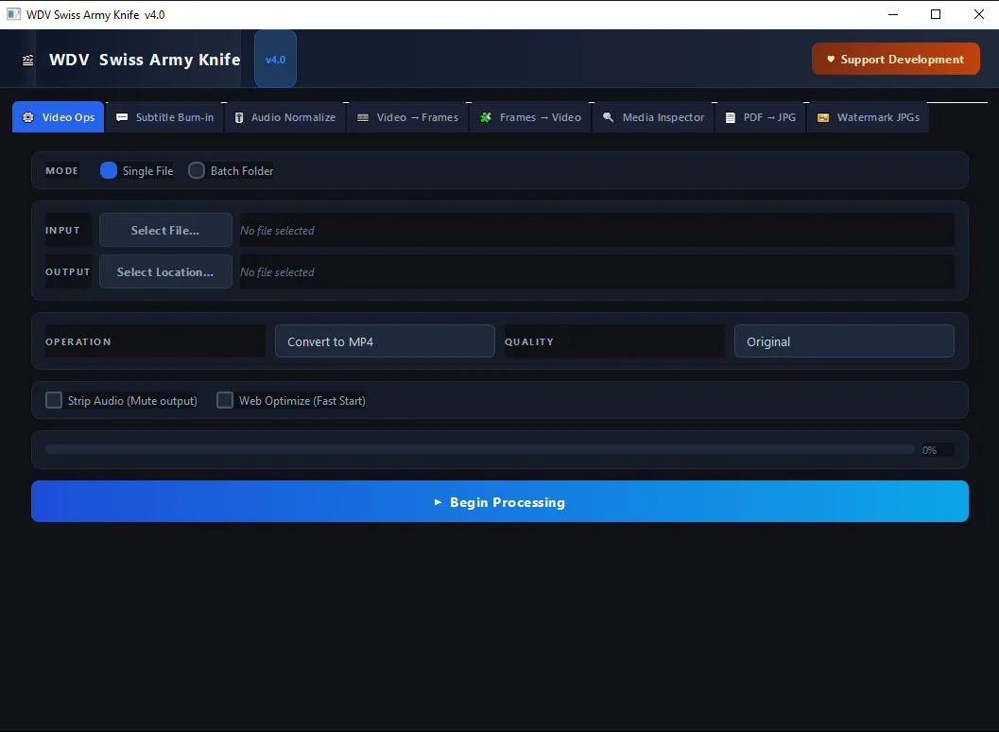Click the speaker icon on Audio Normalize tab

pos(239,117)
